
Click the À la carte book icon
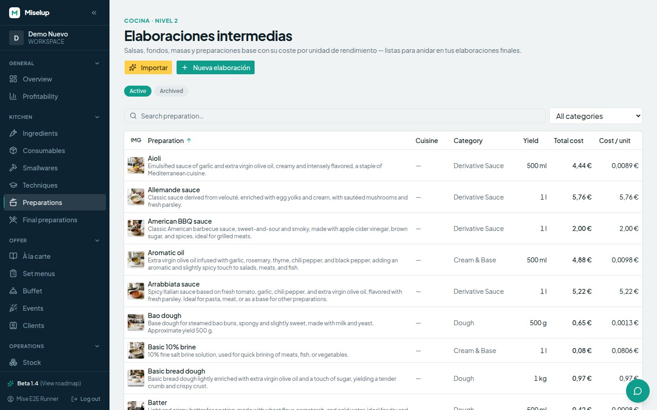(x=13, y=256)
